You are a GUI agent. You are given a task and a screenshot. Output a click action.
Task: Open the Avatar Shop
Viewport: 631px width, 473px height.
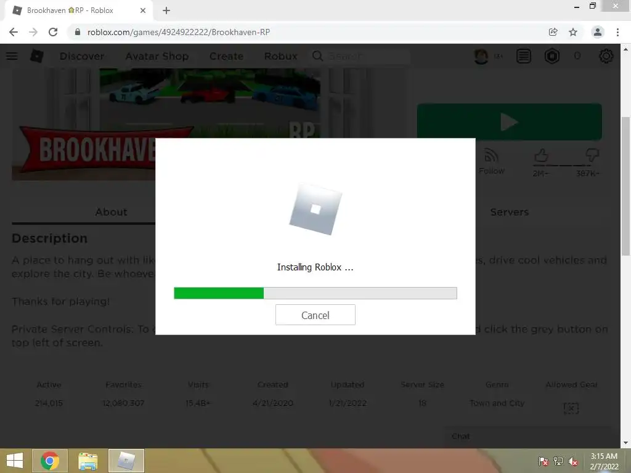click(x=157, y=56)
